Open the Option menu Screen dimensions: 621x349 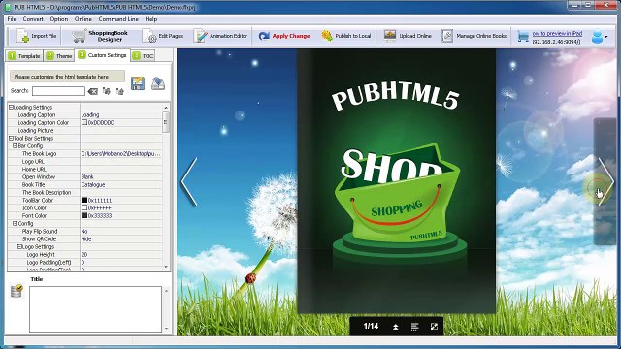[x=59, y=19]
